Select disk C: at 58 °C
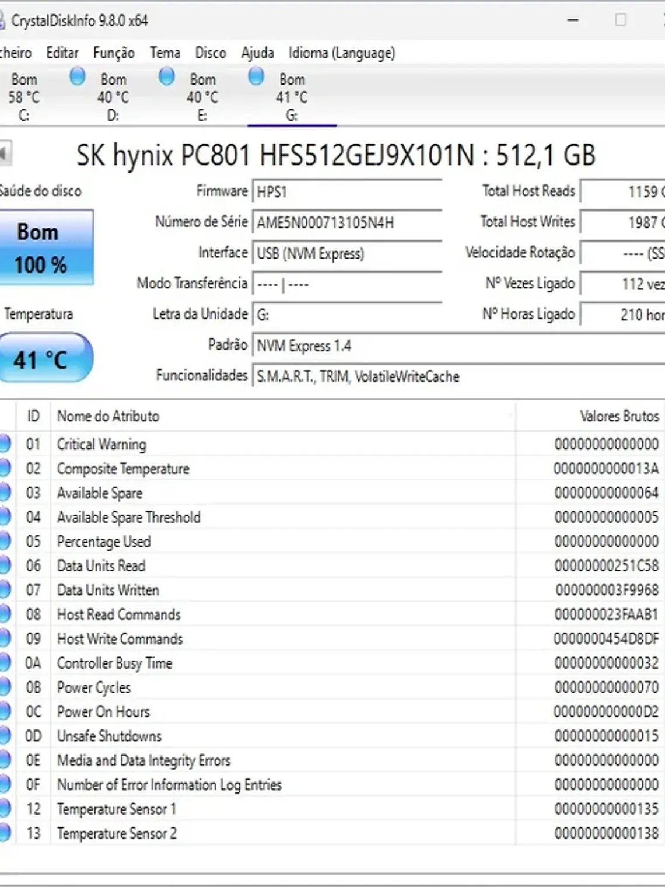The height and width of the screenshot is (887, 665). 24,97
